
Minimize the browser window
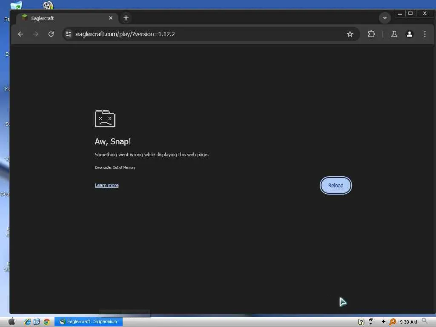[400, 13]
